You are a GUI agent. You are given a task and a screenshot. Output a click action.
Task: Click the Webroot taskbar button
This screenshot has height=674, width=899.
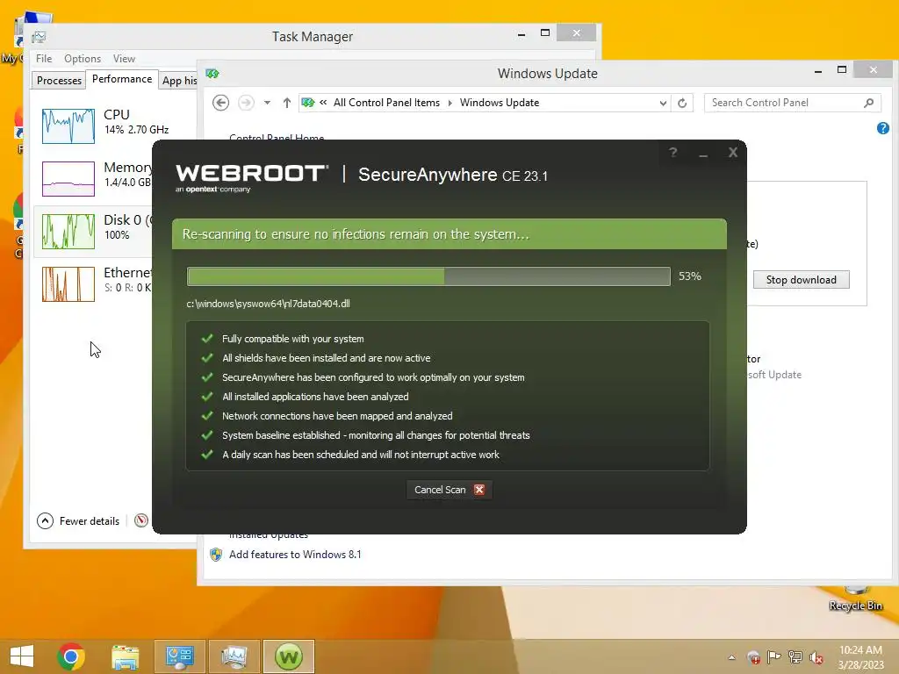pos(288,656)
